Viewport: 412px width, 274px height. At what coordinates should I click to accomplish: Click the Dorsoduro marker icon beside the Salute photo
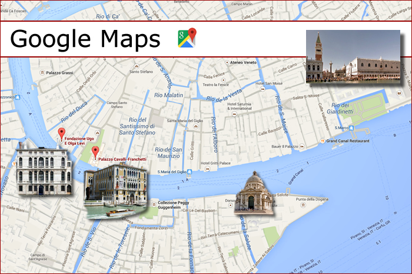[231, 205]
